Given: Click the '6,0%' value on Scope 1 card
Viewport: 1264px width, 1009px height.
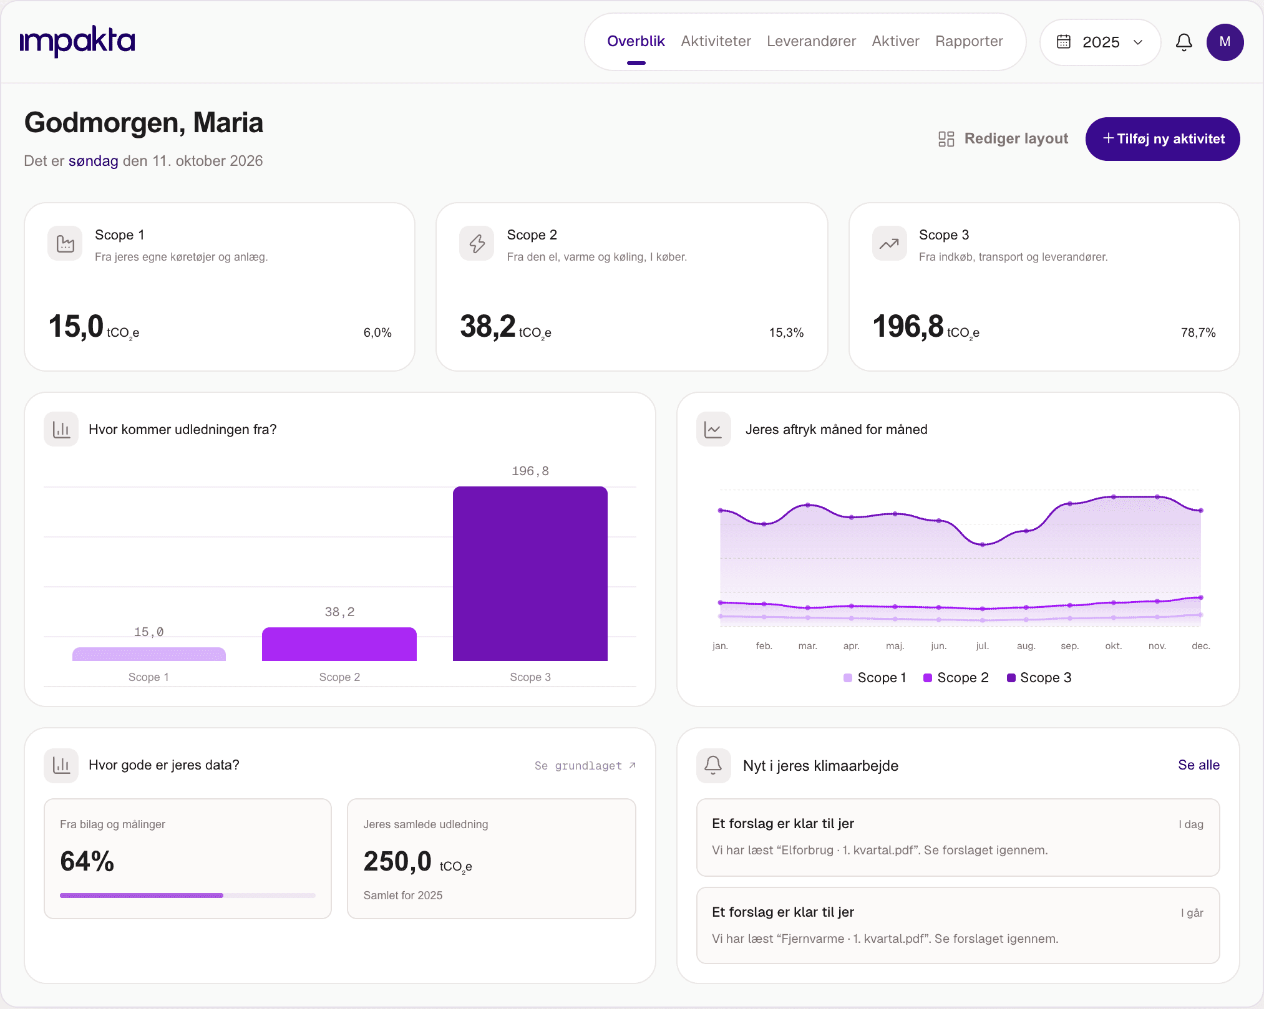Looking at the screenshot, I should 377,332.
